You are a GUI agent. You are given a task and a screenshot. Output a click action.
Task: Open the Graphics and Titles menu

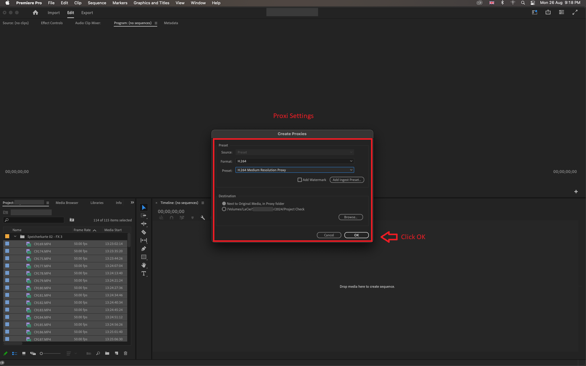tap(151, 3)
